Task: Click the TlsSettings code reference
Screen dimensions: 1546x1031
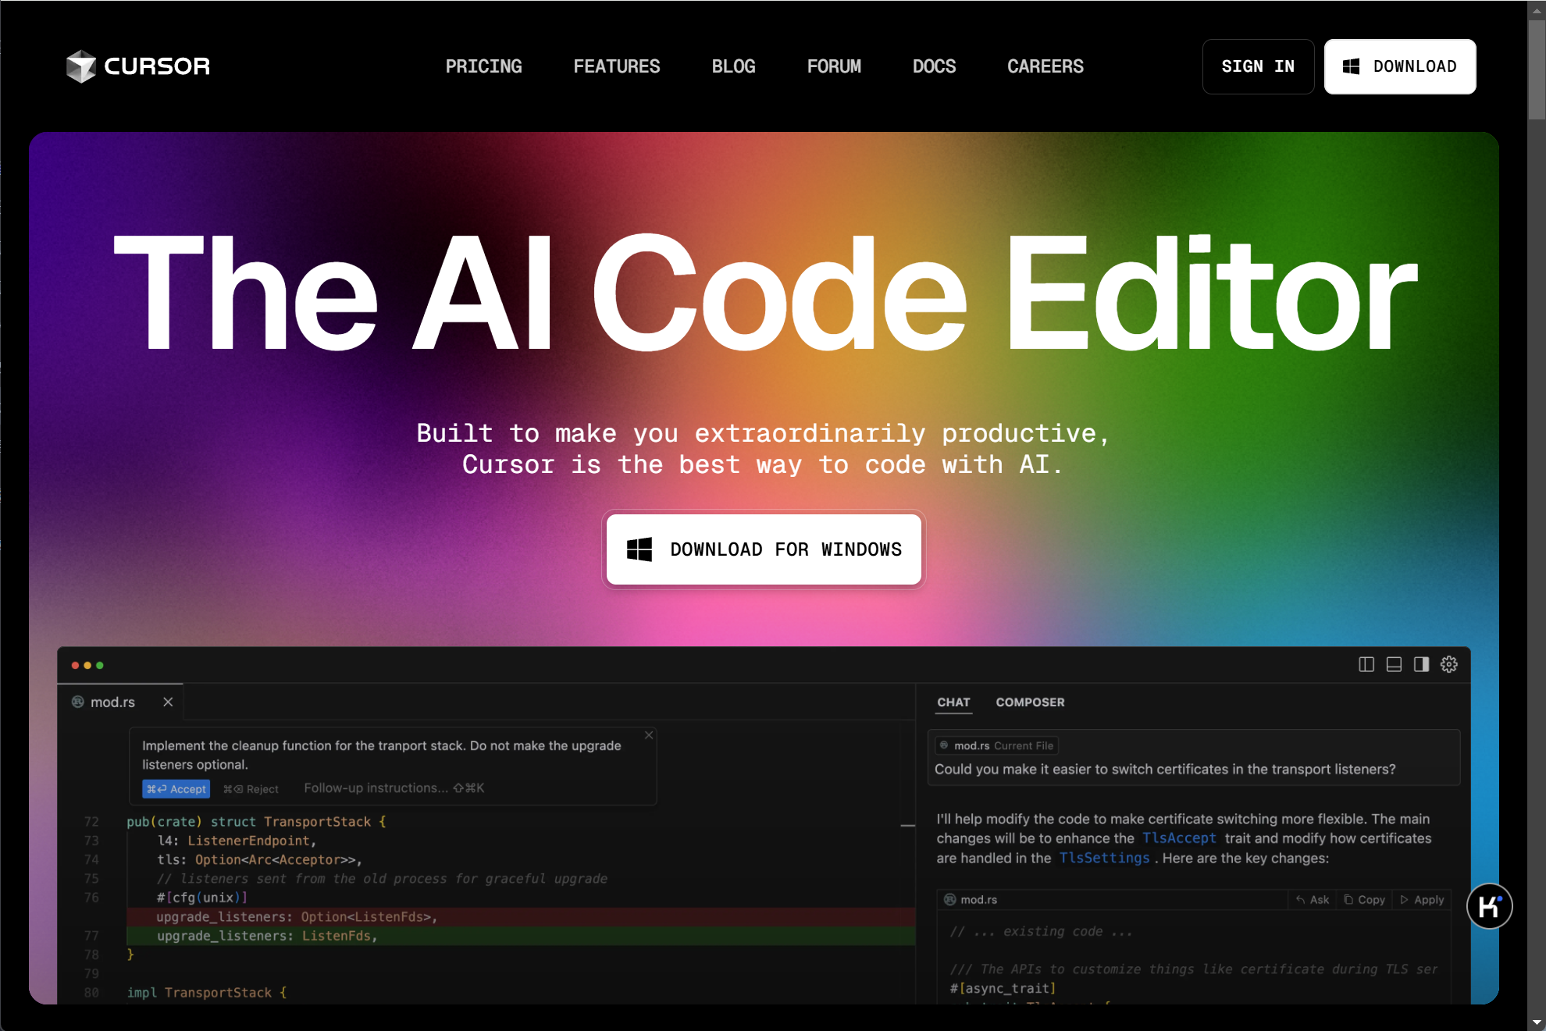Action: coord(1104,858)
